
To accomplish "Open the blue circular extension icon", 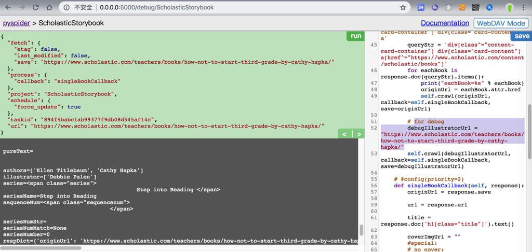I will coord(489,7).
